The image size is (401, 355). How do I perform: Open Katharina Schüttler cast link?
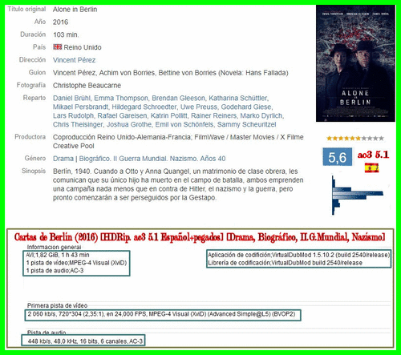click(x=238, y=99)
